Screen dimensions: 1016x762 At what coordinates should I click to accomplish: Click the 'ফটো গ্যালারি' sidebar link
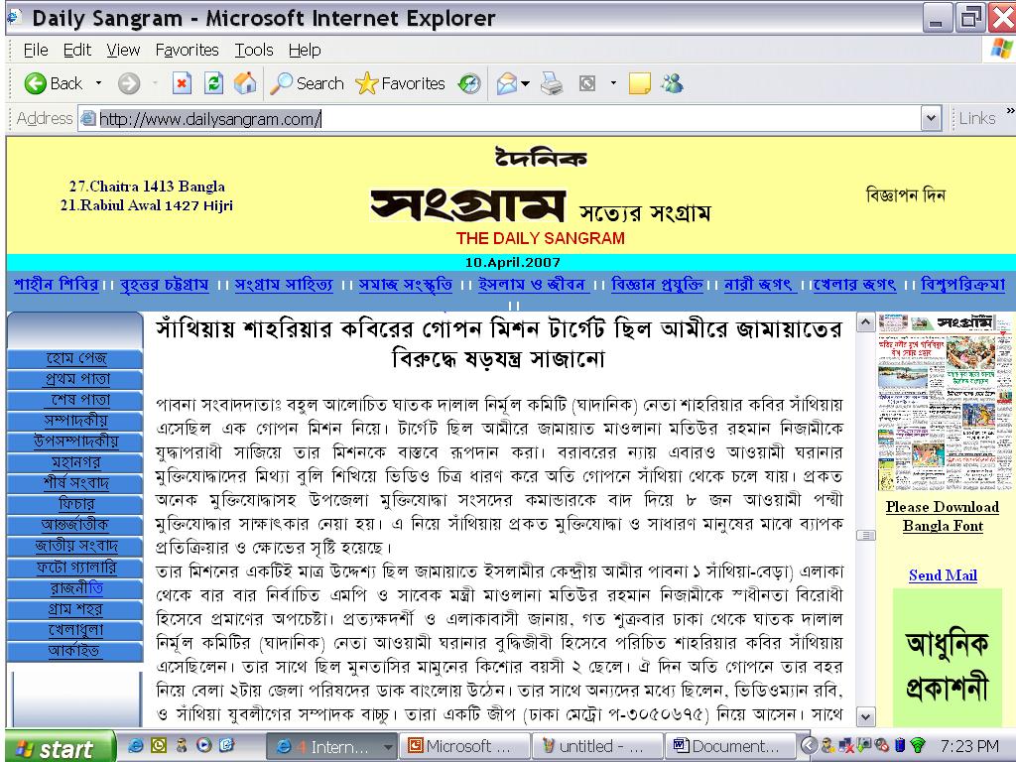coord(76,567)
